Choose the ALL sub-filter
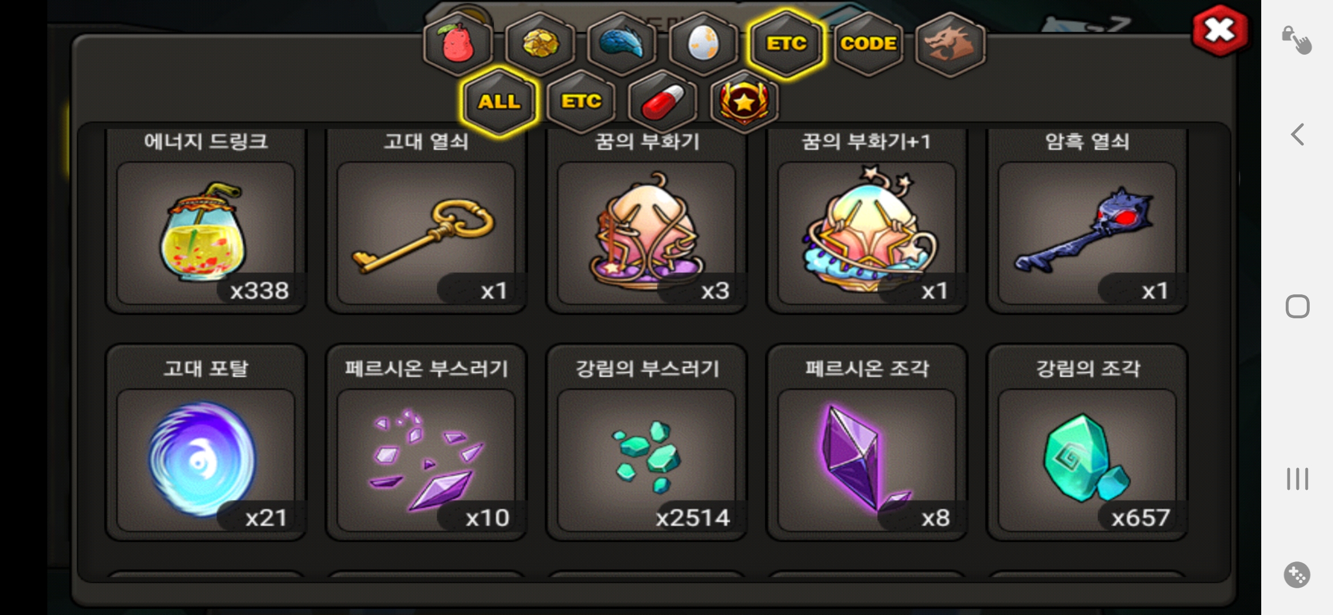This screenshot has height=615, width=1333. pos(499,102)
